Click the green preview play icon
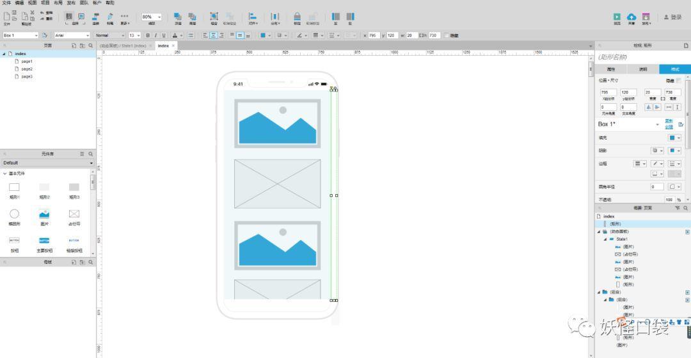The height and width of the screenshot is (358, 691). (x=617, y=18)
